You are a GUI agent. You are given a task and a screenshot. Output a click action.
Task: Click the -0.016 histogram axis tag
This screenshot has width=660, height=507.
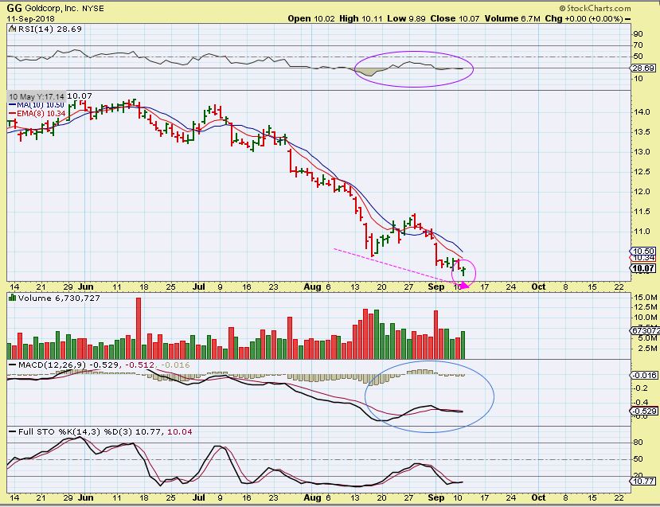642,376
